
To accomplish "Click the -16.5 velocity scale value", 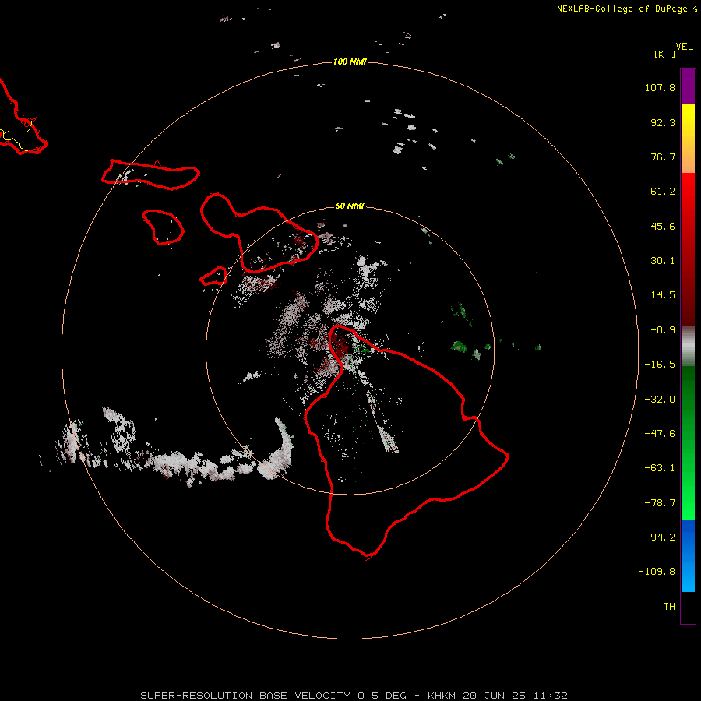I will 660,365.
